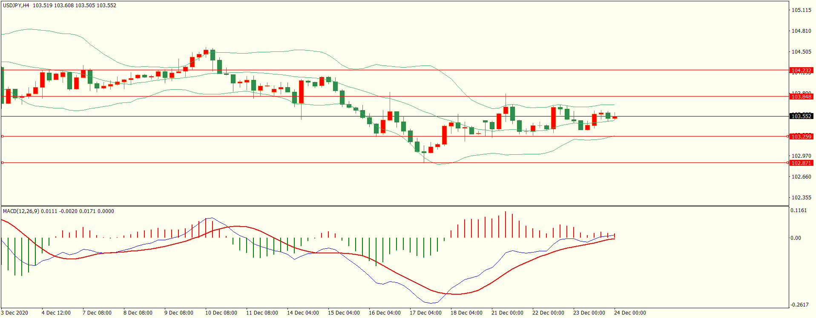Click left handle of the 103.259 line
Image resolution: width=816 pixels, height=318 pixels.
click(x=2, y=136)
